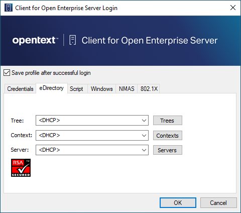Image resolution: width=241 pixels, height=213 pixels.
Task: Cancel the login dialog
Action: coord(218,203)
